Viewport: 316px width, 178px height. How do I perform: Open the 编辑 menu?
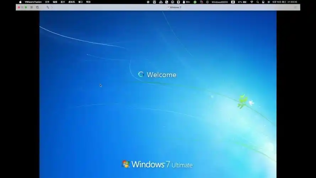tap(55, 2)
